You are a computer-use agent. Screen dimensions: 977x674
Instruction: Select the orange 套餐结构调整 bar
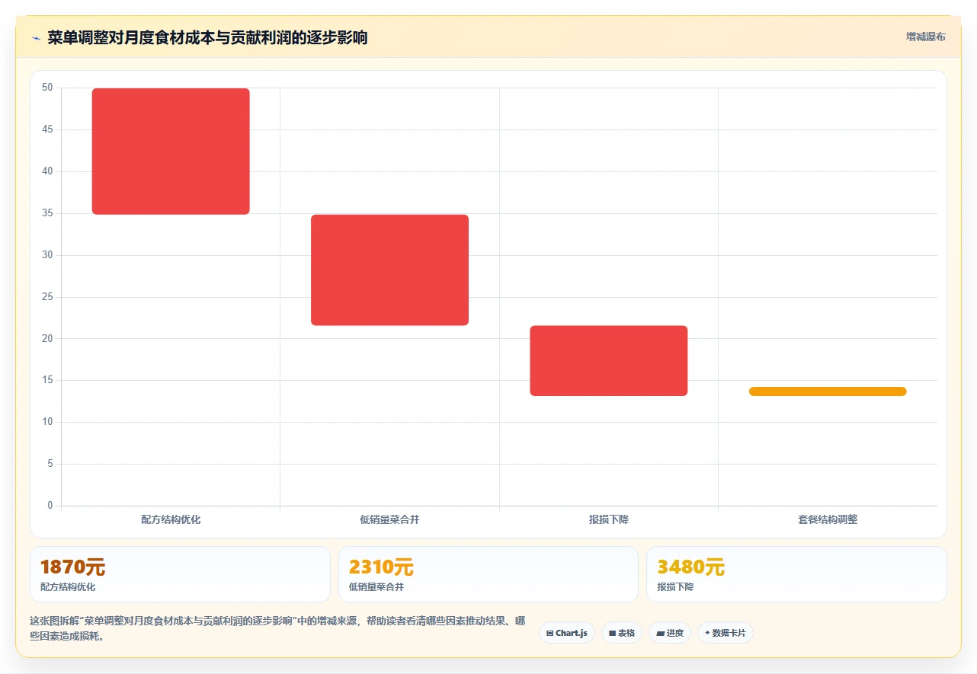click(828, 391)
